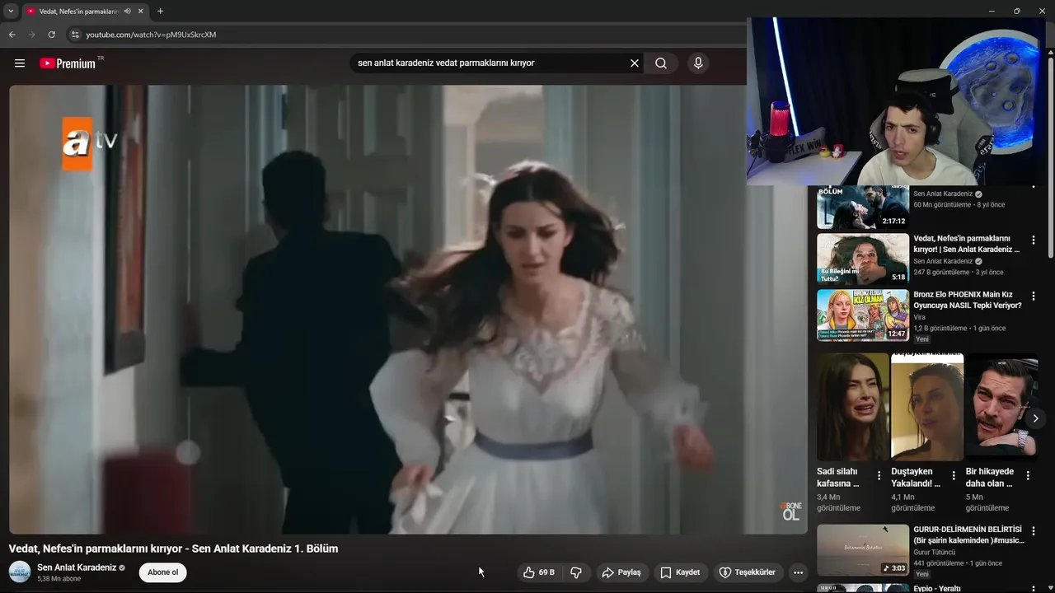
Task: Open Eypio - Yeraltı video title
Action: click(937, 588)
